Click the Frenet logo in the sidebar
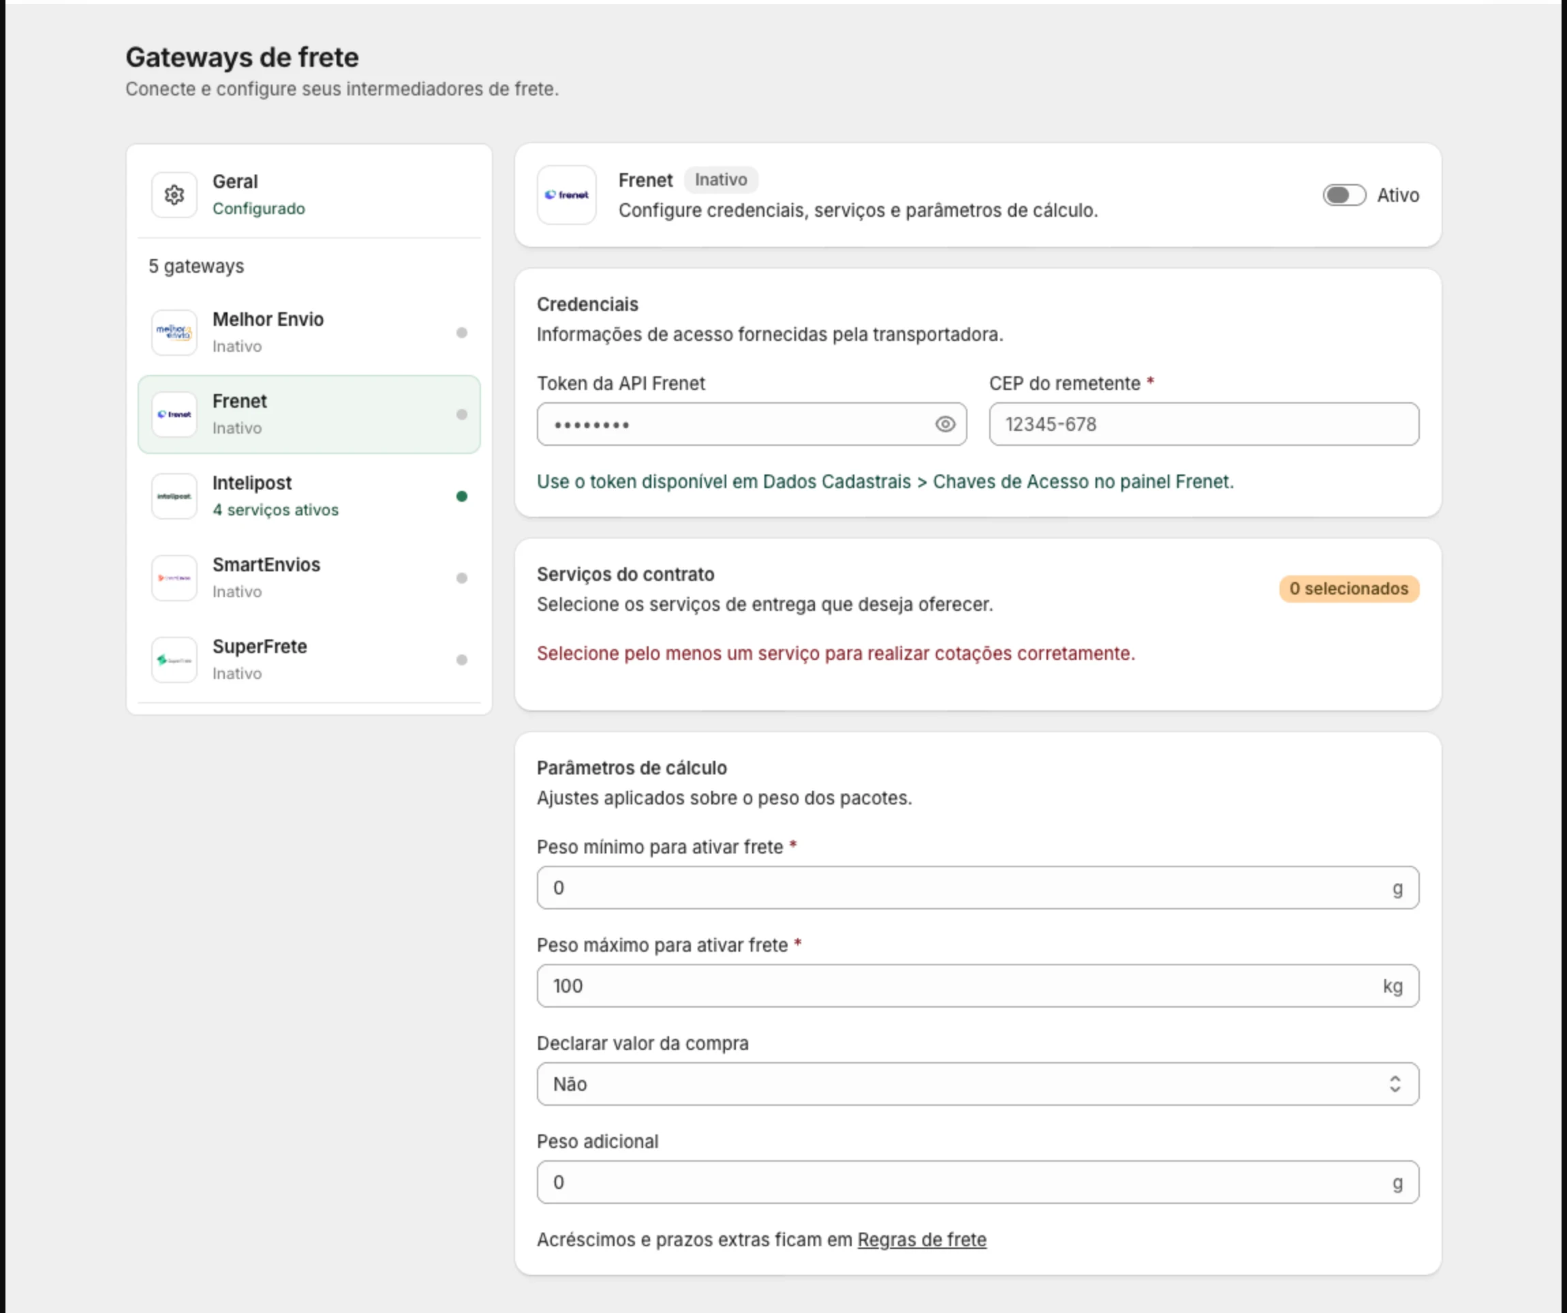The image size is (1567, 1313). 174,414
